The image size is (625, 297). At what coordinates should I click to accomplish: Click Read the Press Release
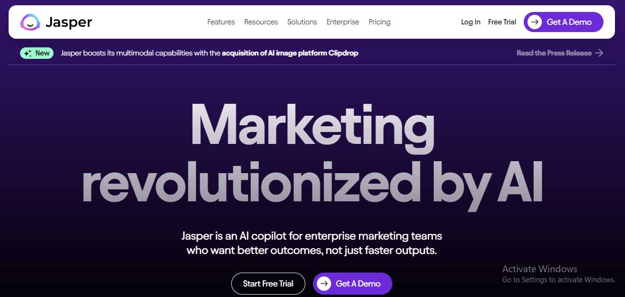(554, 53)
